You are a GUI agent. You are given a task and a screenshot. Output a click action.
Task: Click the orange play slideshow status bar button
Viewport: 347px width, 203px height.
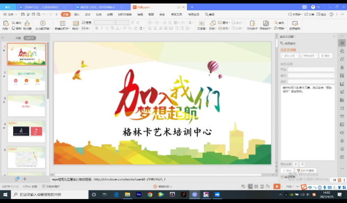(276, 186)
